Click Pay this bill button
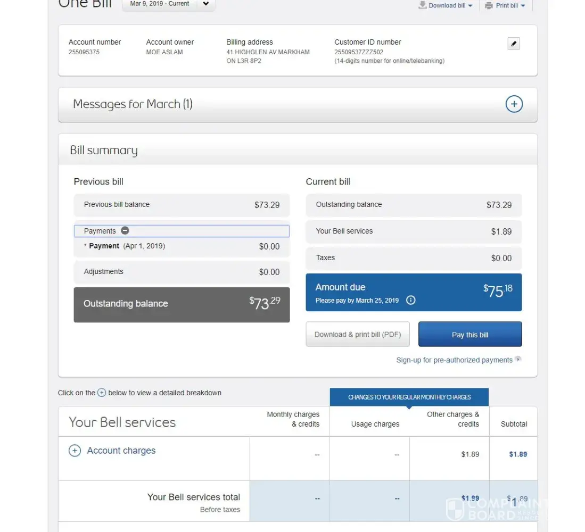This screenshot has height=532, width=585. point(470,335)
